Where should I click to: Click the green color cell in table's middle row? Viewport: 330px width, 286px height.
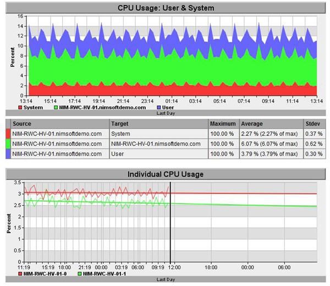[x=8, y=144]
